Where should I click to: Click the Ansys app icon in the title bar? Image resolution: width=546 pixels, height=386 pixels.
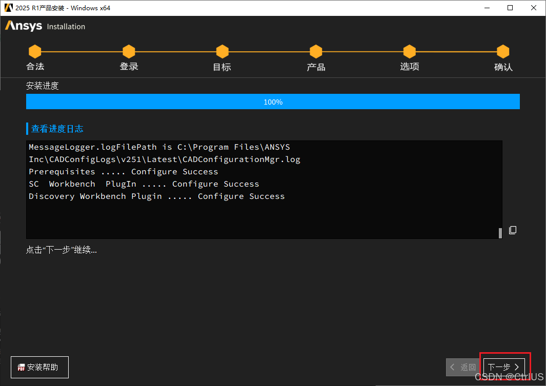[x=9, y=8]
